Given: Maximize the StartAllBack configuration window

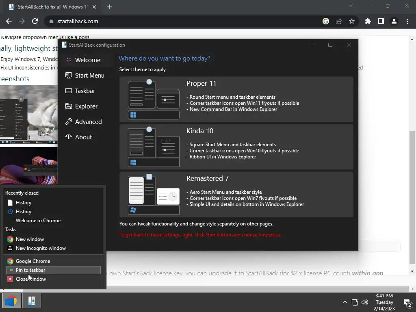Looking at the screenshot, I should [x=330, y=45].
